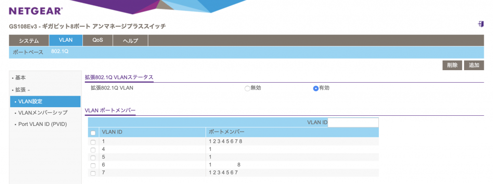Check the box for VLAN ID 4
Screen dimensions: 493x184
93,150
